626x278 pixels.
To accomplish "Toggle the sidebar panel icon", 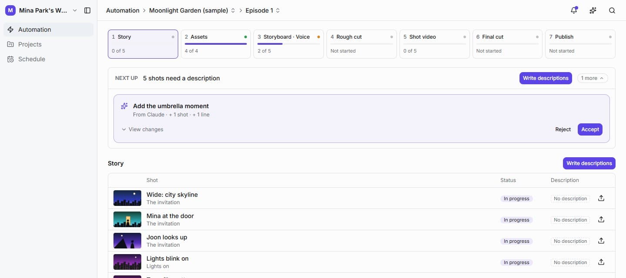I will click(x=87, y=10).
